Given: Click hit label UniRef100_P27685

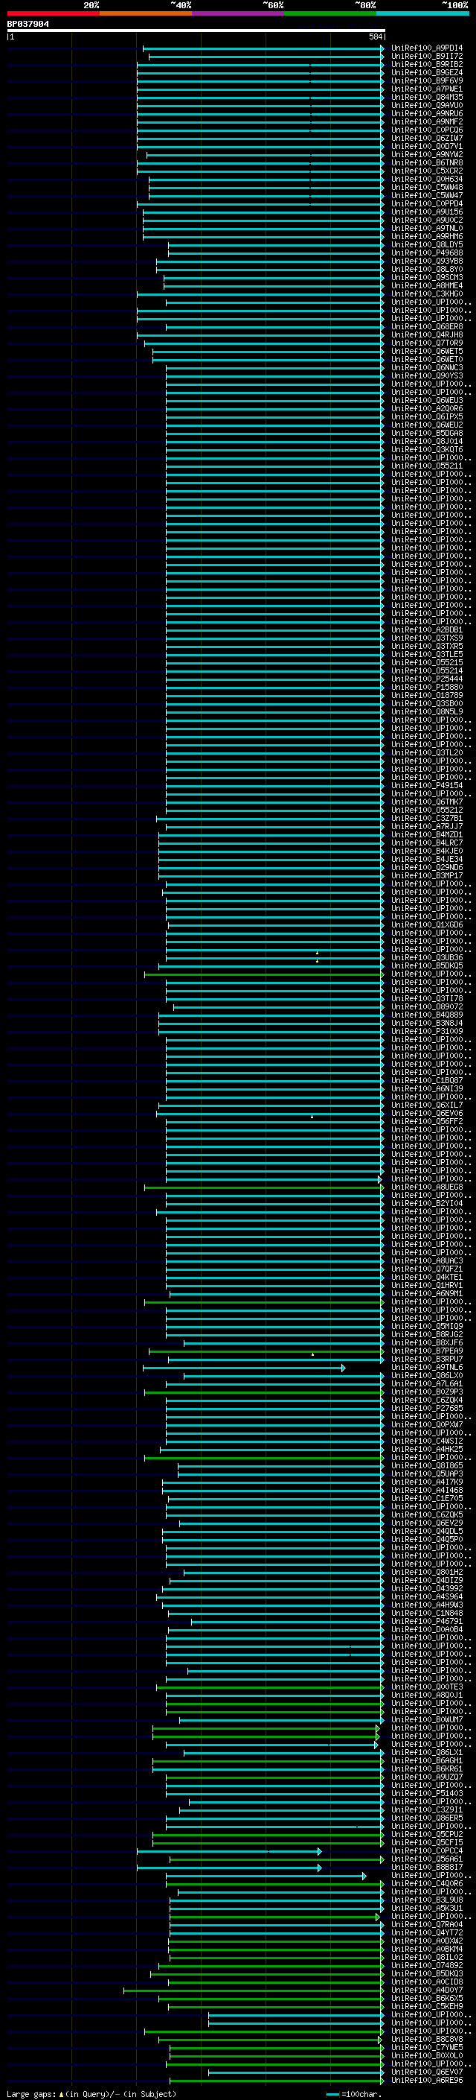Looking at the screenshot, I should pyautogui.click(x=427, y=1409).
